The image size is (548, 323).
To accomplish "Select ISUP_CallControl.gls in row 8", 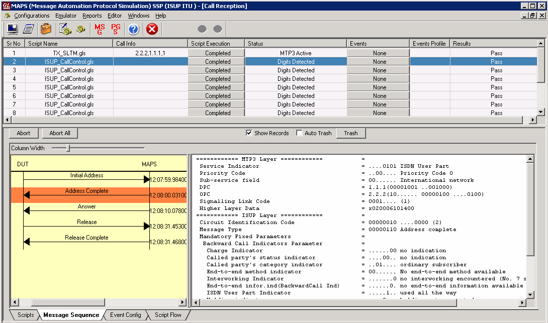I will tap(69, 113).
